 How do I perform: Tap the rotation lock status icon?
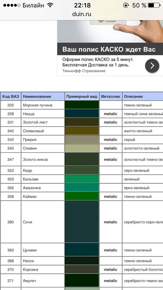(x=126, y=5)
